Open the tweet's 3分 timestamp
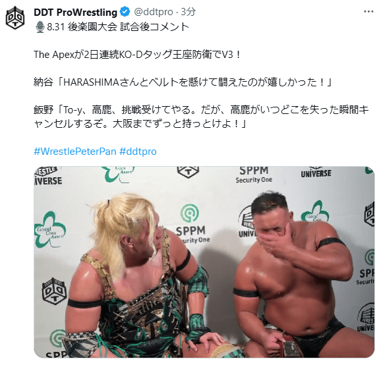 [189, 12]
